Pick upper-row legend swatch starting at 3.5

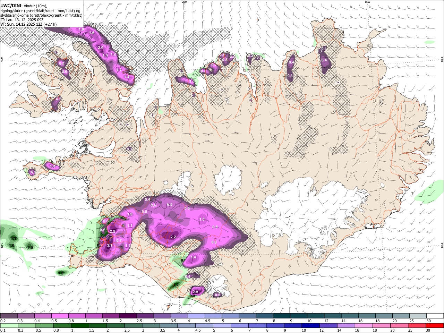coord(179,316)
